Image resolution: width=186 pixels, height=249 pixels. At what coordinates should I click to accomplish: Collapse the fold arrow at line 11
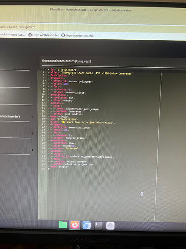coord(46,97)
